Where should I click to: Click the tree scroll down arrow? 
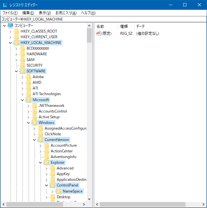[x=89, y=199]
